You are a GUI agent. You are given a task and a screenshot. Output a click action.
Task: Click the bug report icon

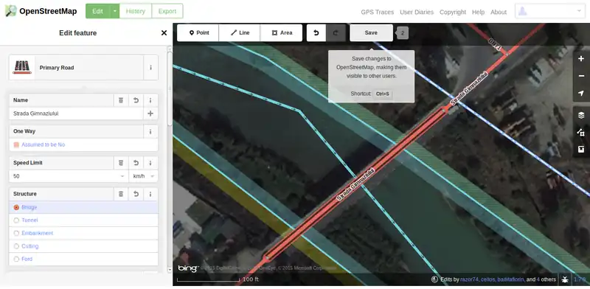[565, 279]
